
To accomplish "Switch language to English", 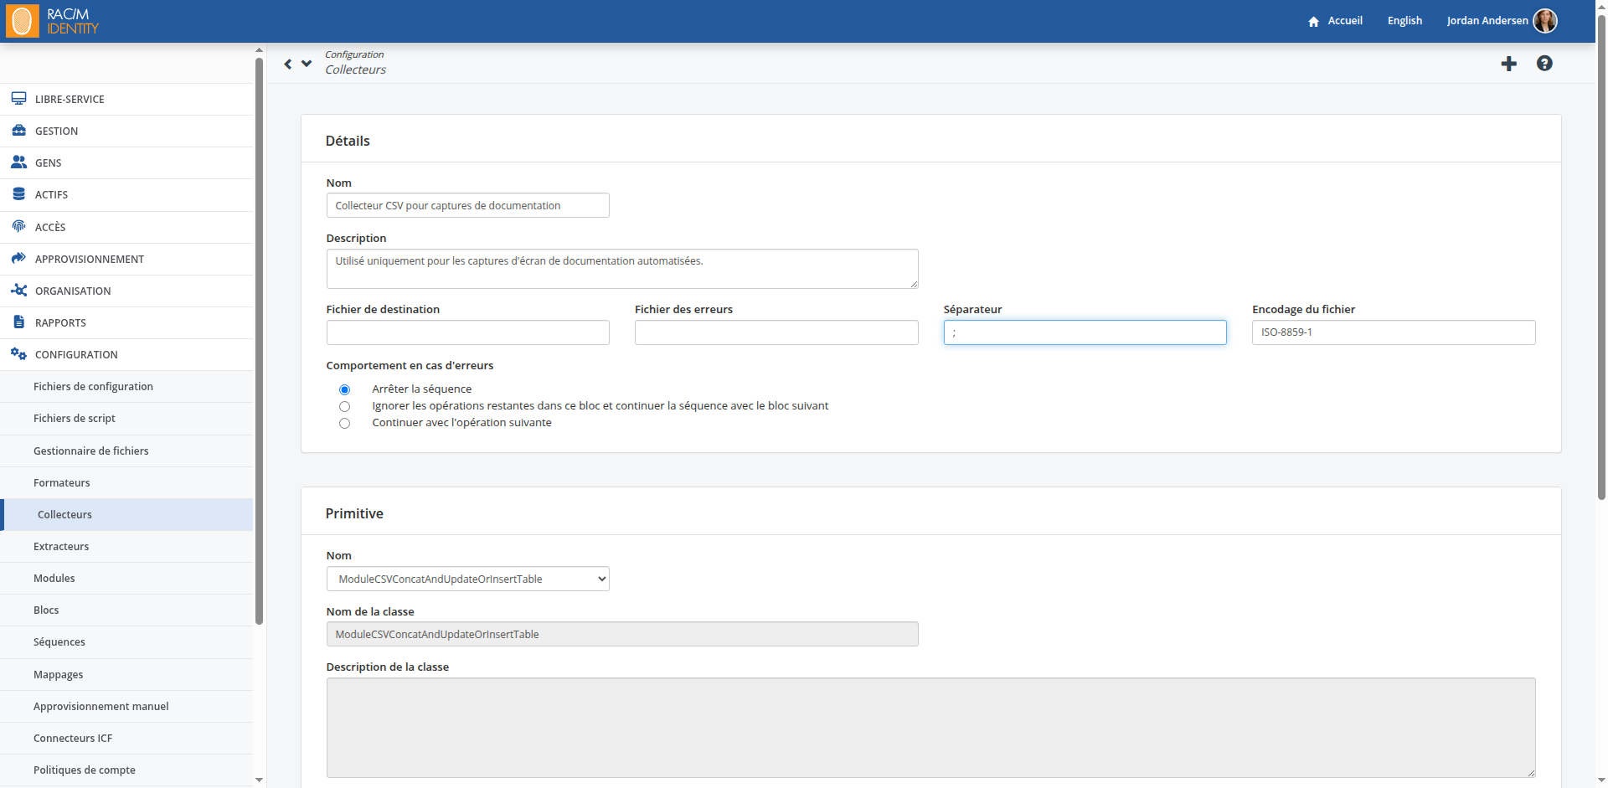I will click(x=1404, y=21).
